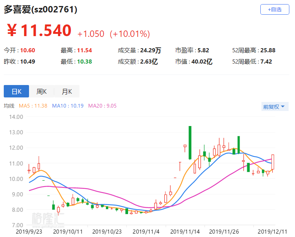Viewport: 295px width, 237px height.
Task: Click the stock title 多喜爱(sz002761)
Action: (x=40, y=9)
